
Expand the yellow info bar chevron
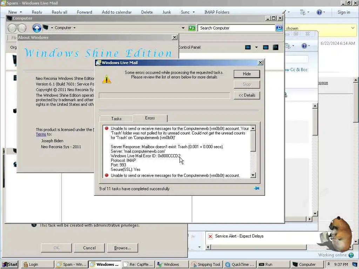353,28
